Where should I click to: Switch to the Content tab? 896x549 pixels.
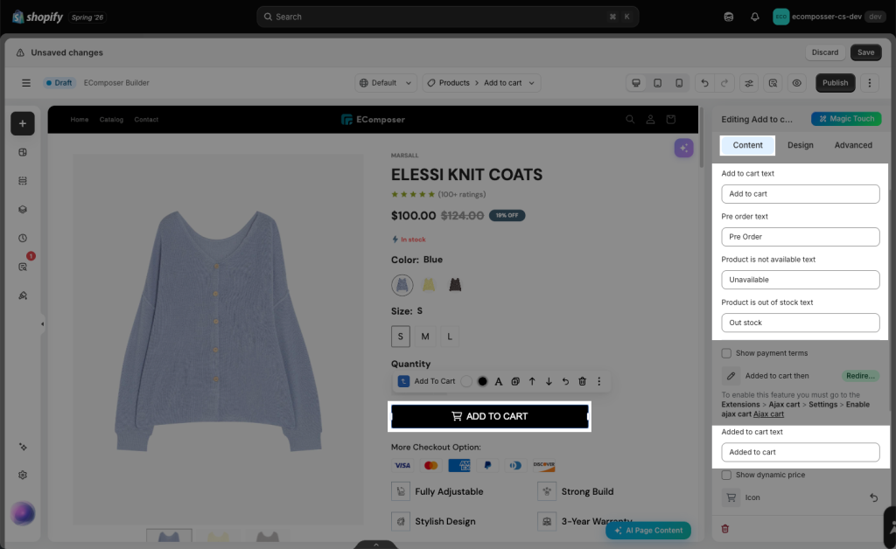(747, 145)
